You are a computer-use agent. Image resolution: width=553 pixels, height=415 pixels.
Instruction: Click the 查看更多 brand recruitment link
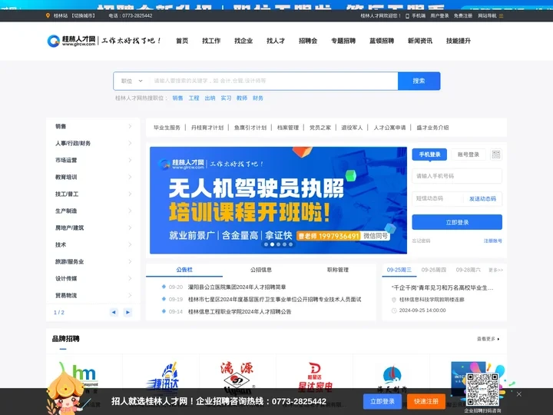(488, 339)
